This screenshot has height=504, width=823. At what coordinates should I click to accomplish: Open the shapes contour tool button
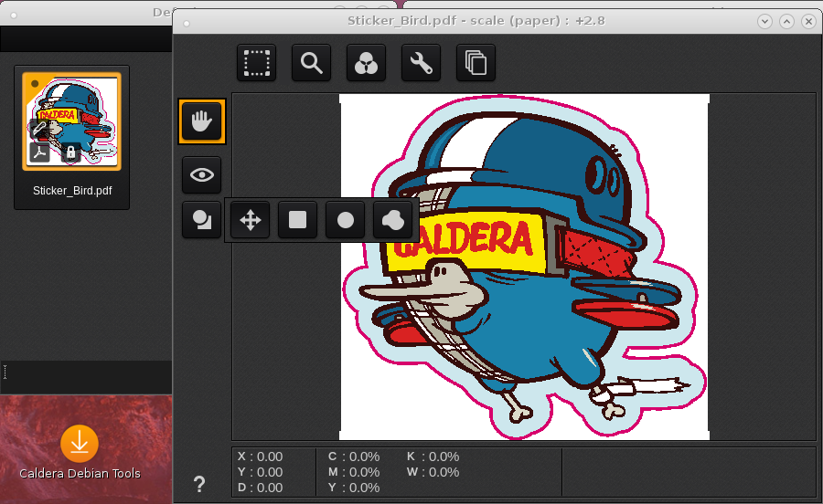(x=202, y=219)
